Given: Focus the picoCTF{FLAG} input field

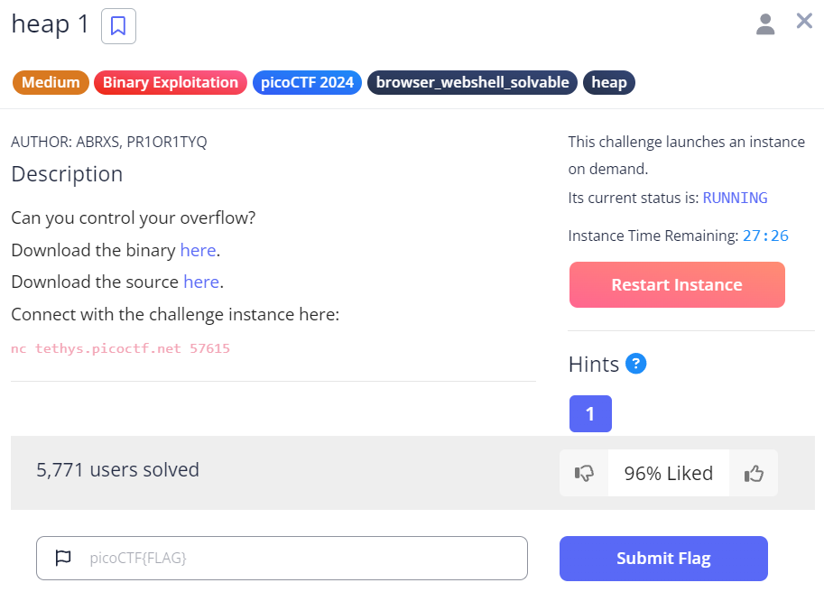Looking at the screenshot, I should click(x=298, y=558).
